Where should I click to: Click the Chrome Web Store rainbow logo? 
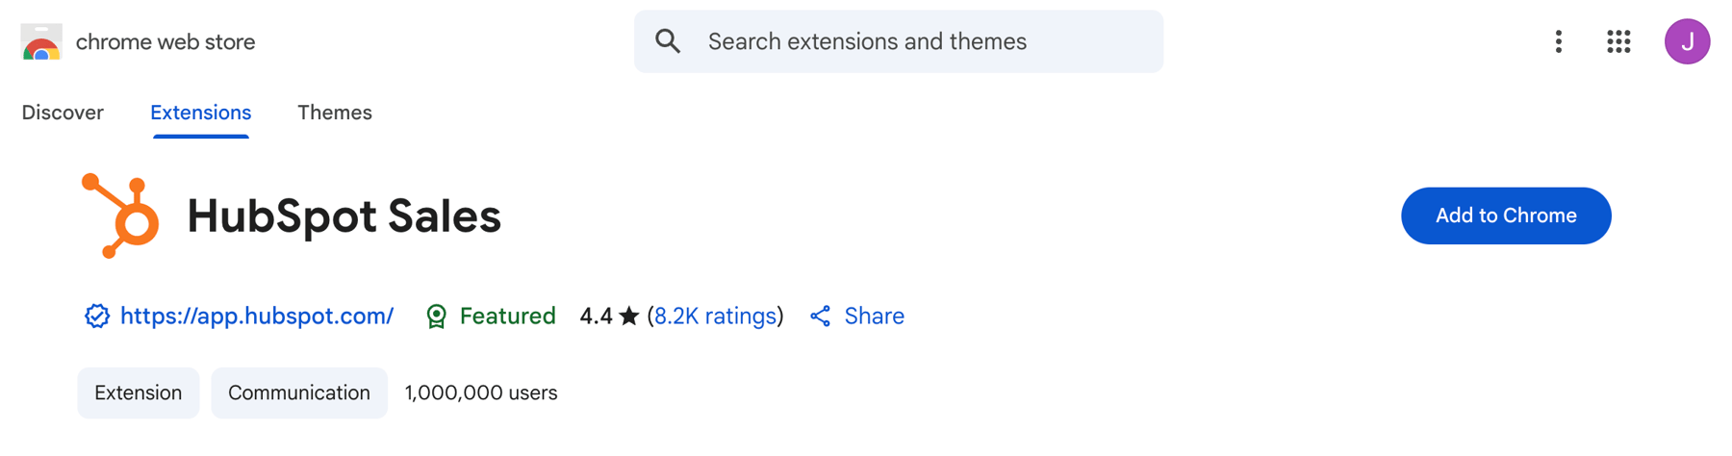[x=41, y=42]
